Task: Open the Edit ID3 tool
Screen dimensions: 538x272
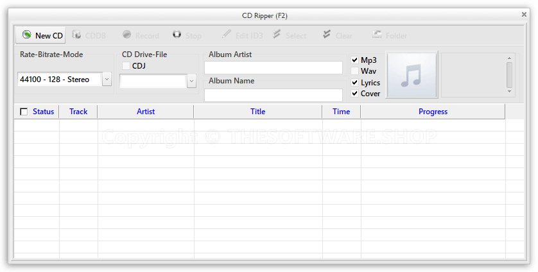Action: coord(242,35)
